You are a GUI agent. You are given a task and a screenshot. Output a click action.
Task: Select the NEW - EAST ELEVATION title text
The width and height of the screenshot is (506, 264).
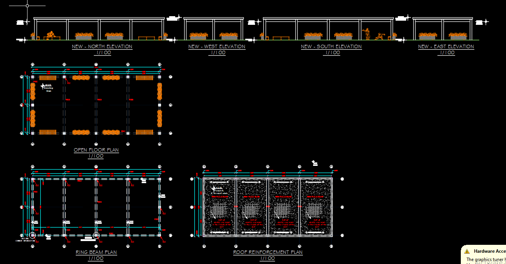[x=446, y=47]
